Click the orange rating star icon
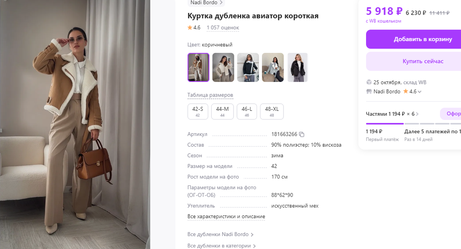The width and height of the screenshot is (461, 249). [190, 28]
